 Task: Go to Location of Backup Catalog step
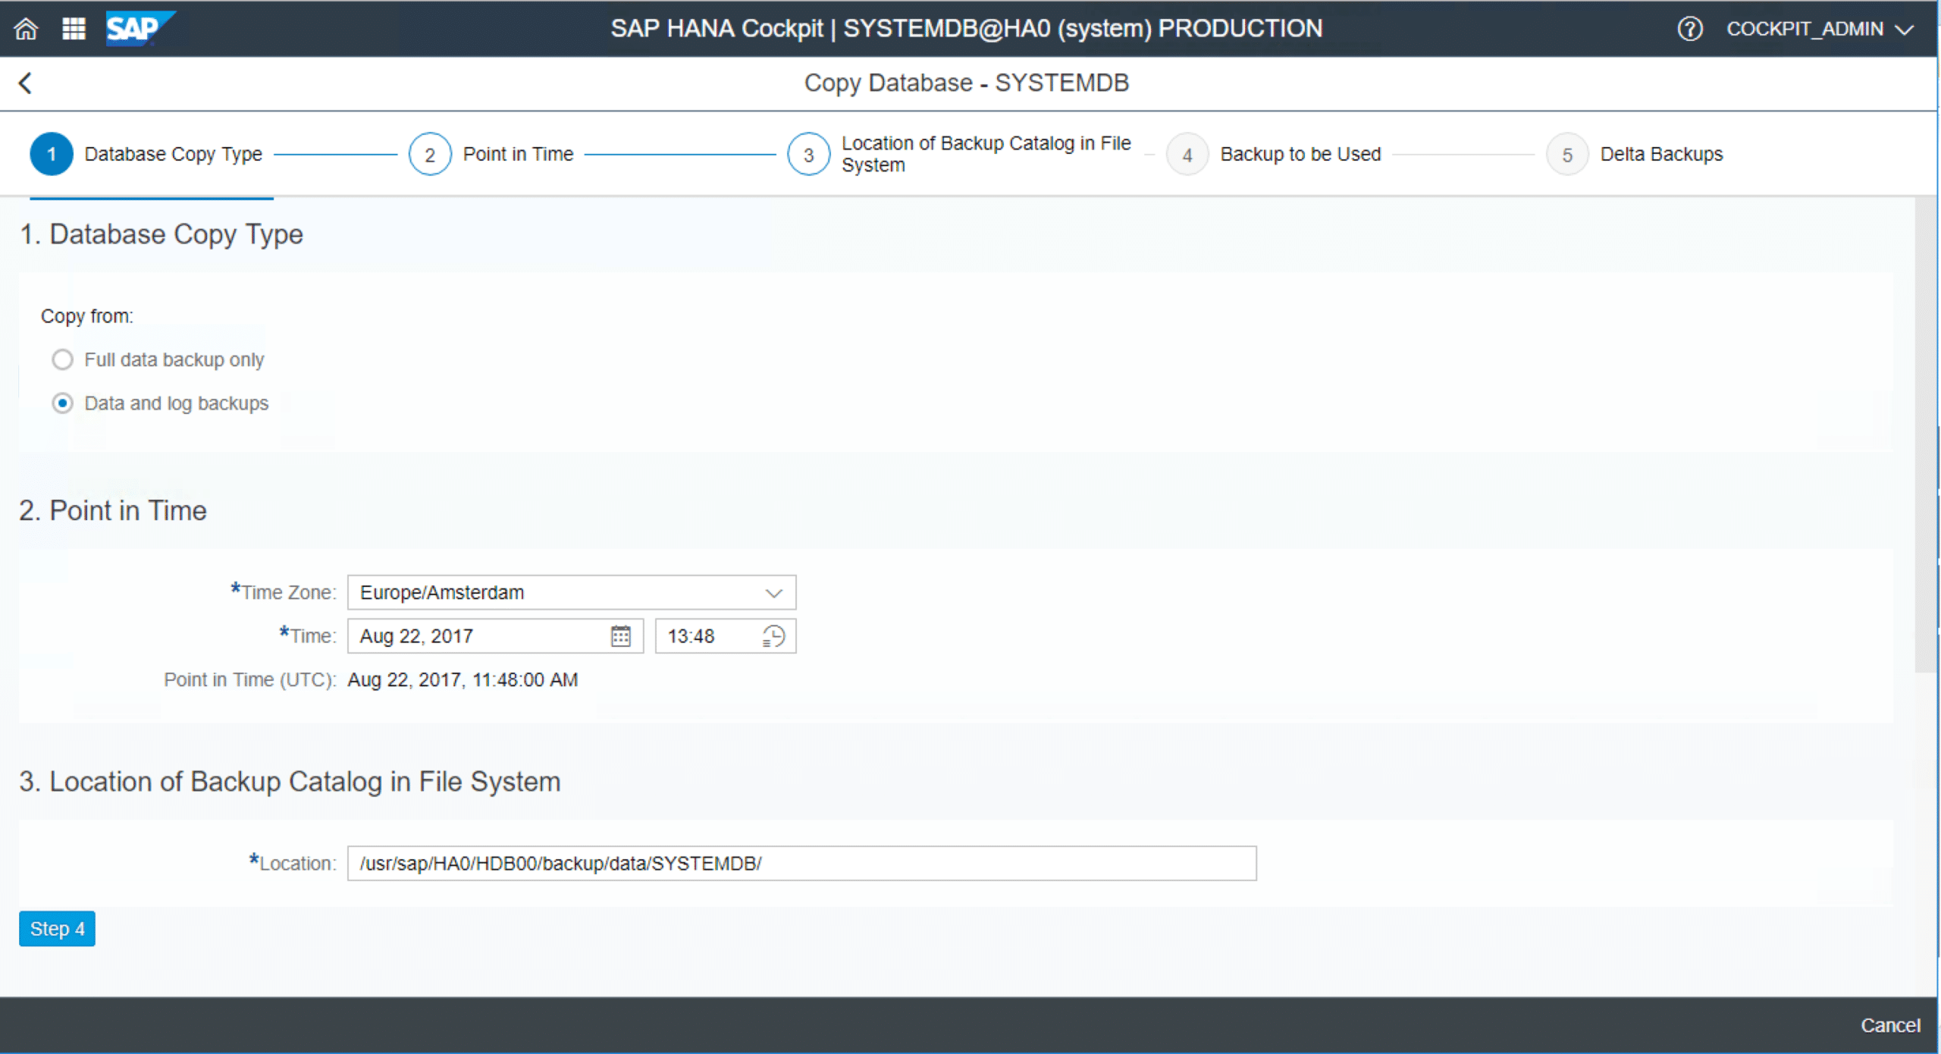(808, 155)
